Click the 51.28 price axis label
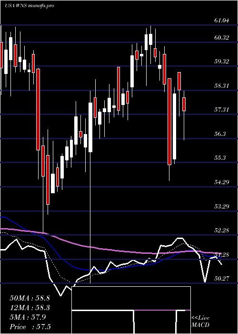Screen dimensions: 238x334 (222, 254)
